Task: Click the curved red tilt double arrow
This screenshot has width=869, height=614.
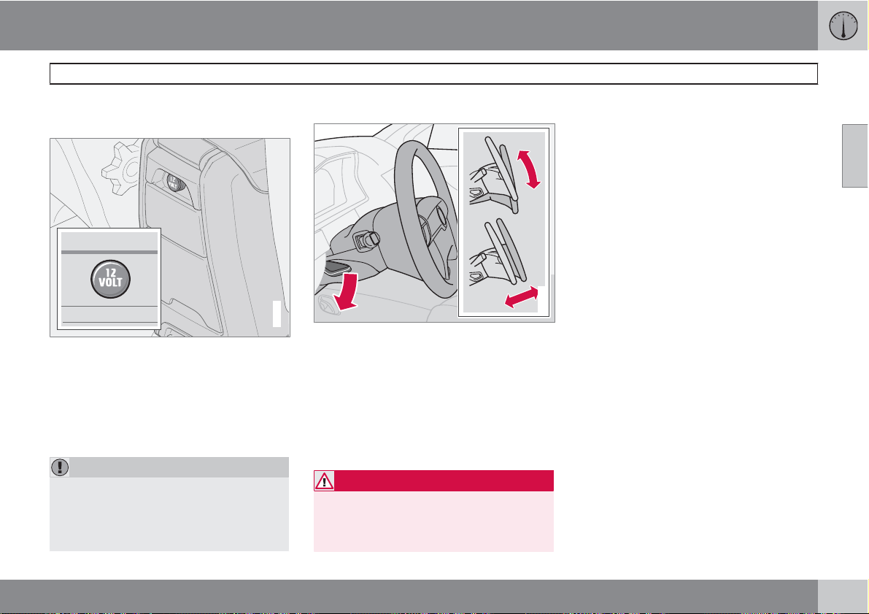Action: 528,170
